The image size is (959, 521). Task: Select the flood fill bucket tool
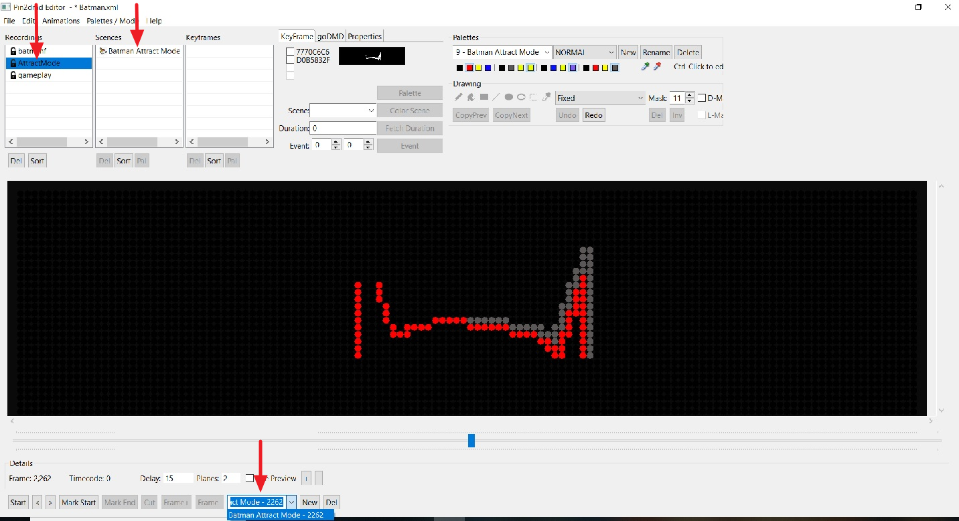tap(471, 97)
